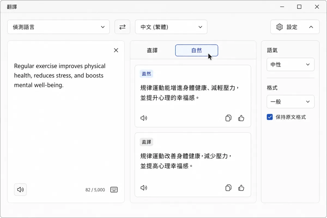Viewport: 327px width, 218px height.
Task: Select the 自然 tab
Action: [x=196, y=50]
